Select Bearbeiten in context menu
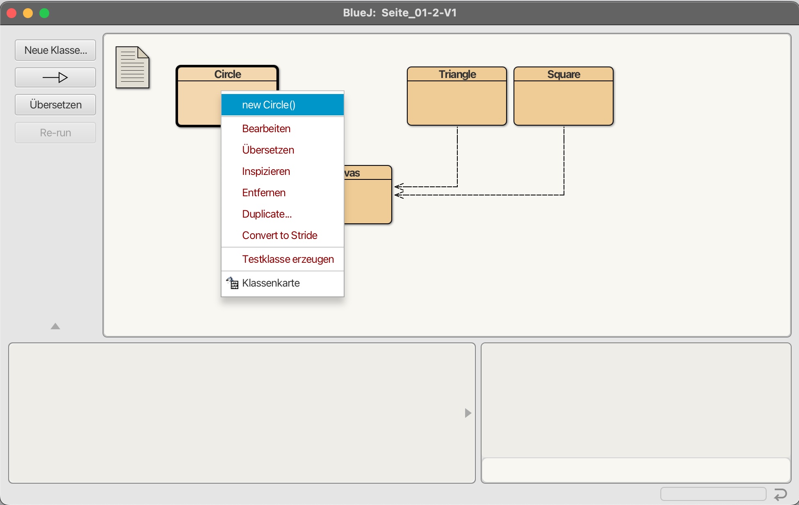The image size is (799, 505). pos(266,129)
